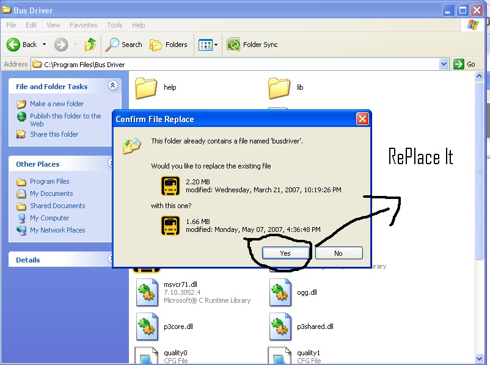Open My Network Places link
The image size is (490, 365).
click(x=57, y=230)
